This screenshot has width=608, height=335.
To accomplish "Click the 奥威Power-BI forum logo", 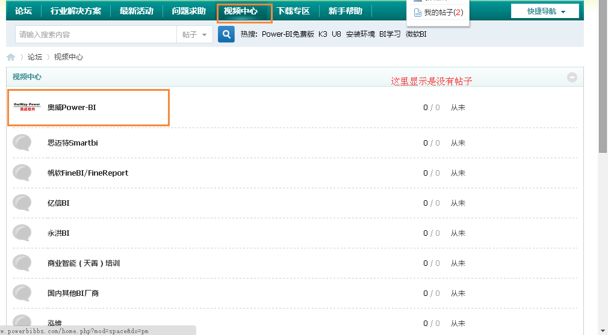I will click(x=26, y=107).
